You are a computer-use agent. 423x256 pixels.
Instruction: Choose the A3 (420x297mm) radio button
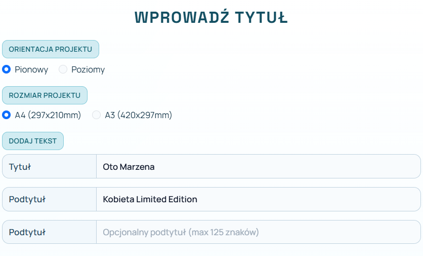97,115
